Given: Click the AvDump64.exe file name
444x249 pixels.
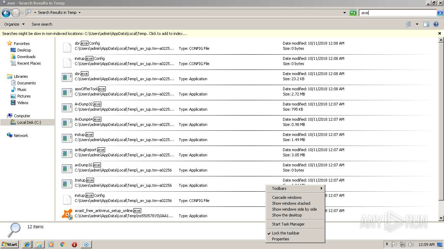Looking at the screenshot, I should [x=88, y=119].
